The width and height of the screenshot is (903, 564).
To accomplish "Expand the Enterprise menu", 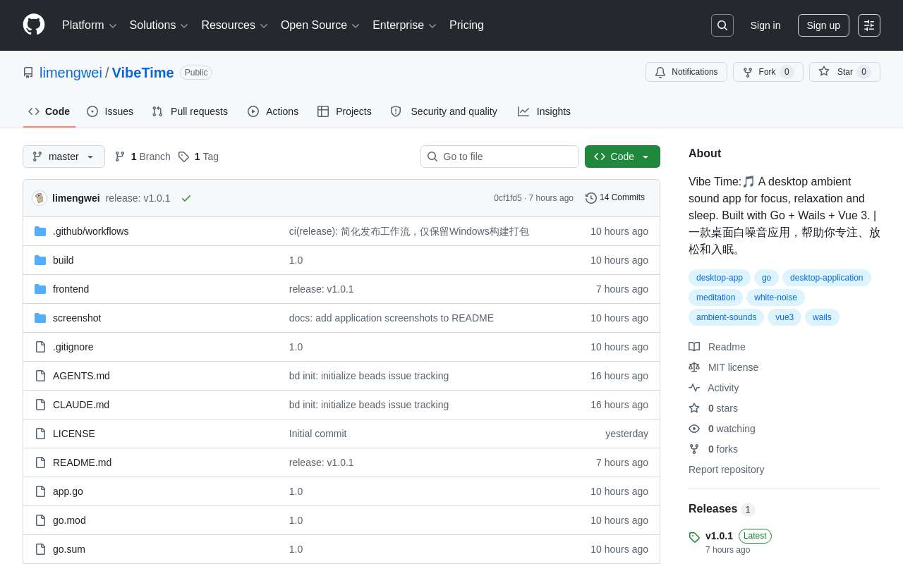I will (404, 25).
